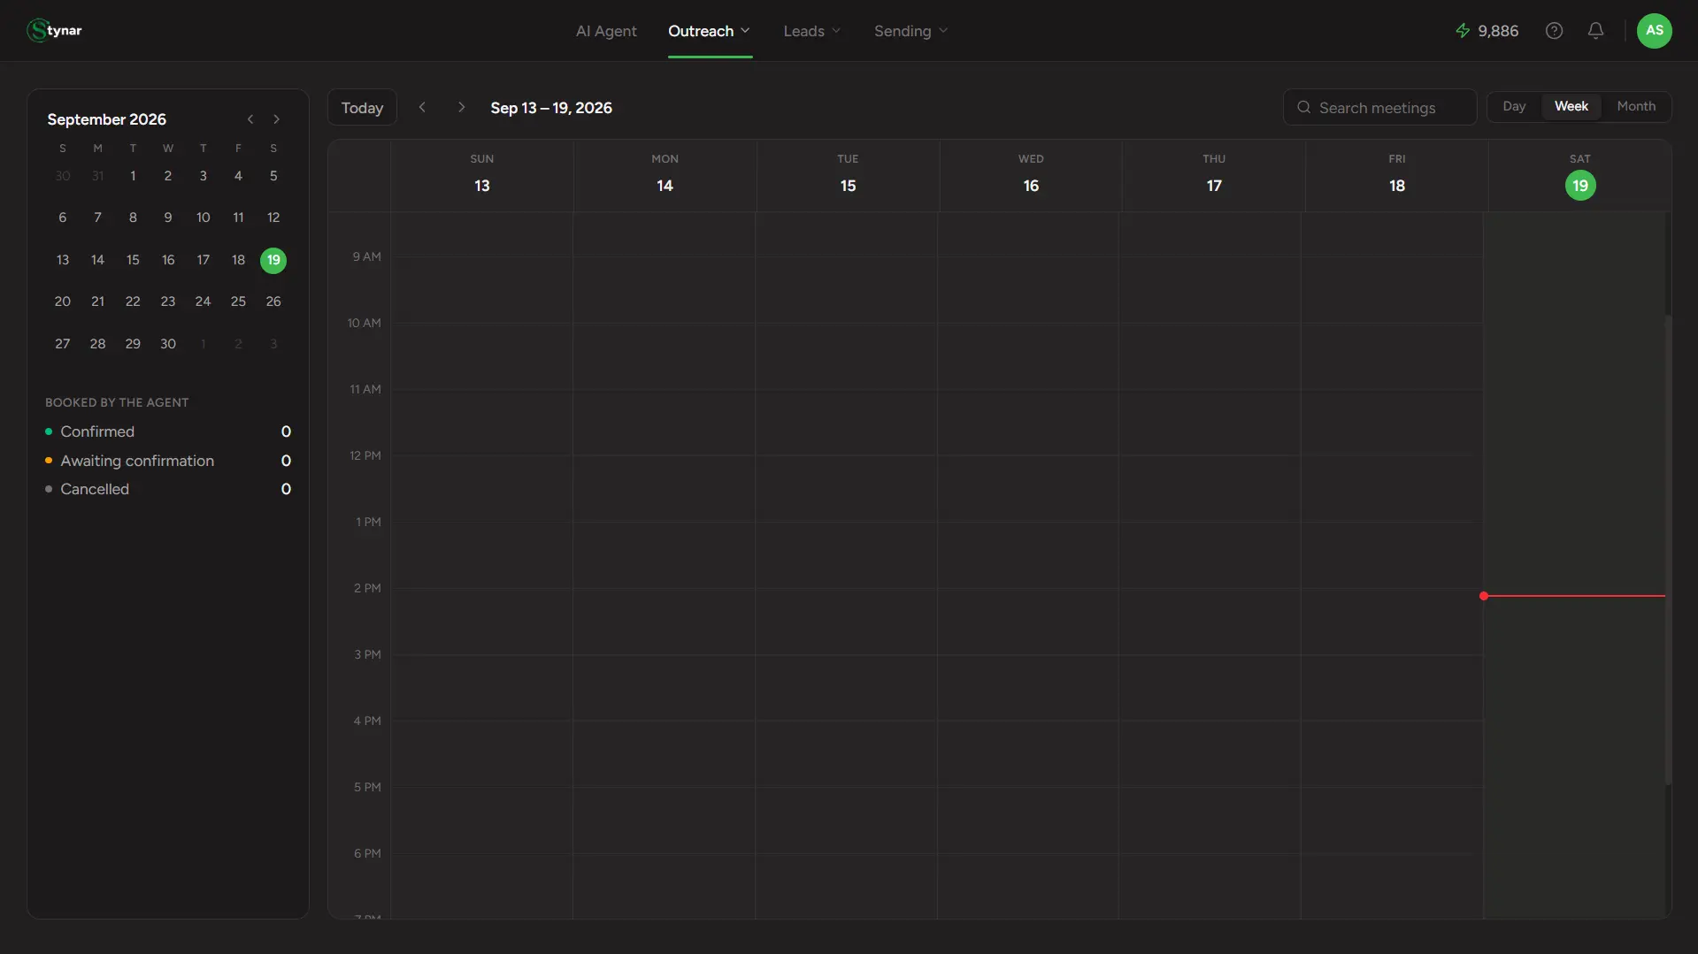Click the WED 16 column header
The image size is (1698, 954).
coord(1031,174)
